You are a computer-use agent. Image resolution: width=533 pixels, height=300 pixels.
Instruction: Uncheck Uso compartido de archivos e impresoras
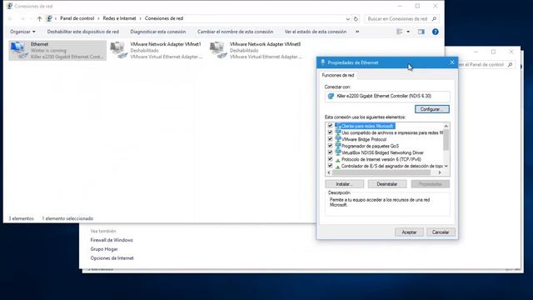click(x=330, y=132)
